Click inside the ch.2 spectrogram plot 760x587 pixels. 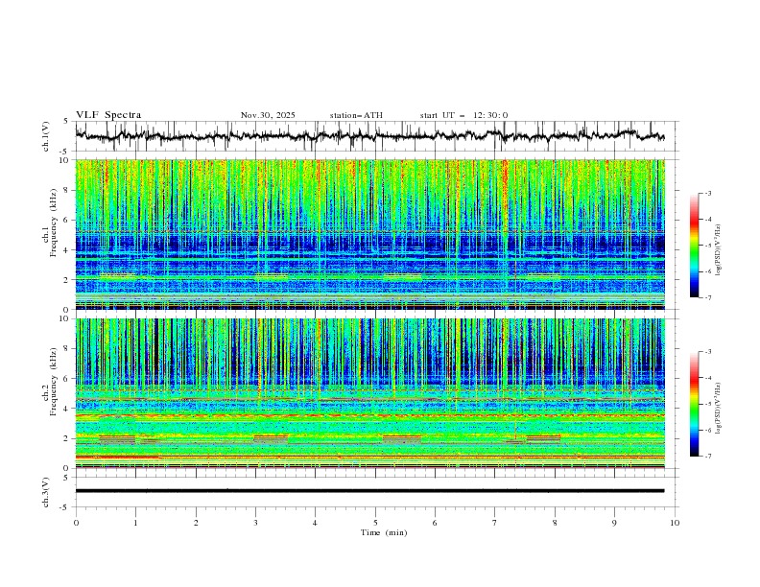[374, 392]
